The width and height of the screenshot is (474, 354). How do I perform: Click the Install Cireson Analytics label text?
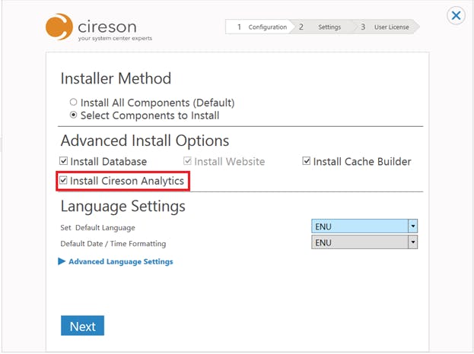click(x=127, y=182)
